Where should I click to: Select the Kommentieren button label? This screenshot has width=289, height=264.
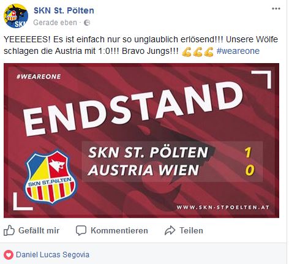[119, 230]
